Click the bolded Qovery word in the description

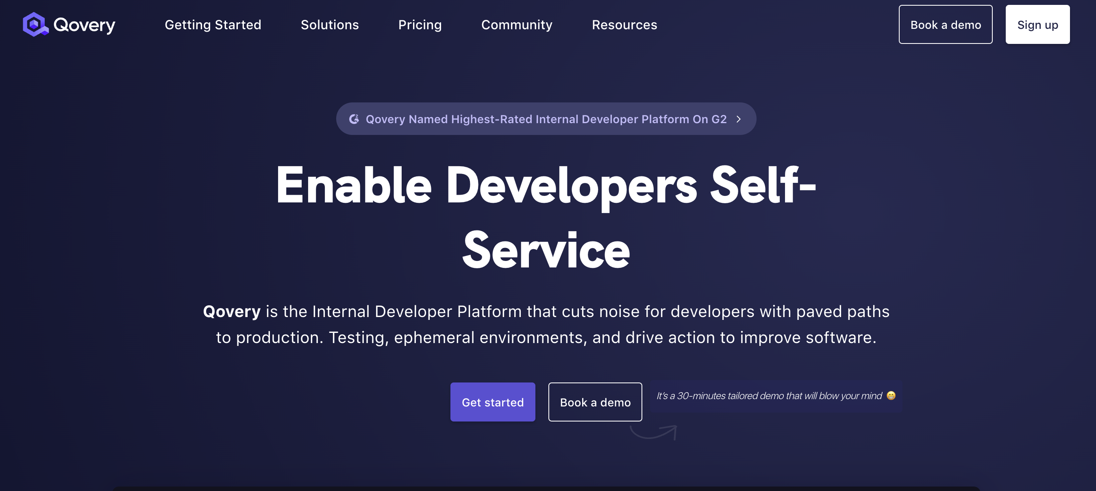click(231, 311)
